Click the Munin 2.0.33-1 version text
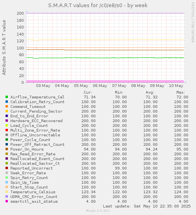The width and height of the screenshot is (196, 215). pos(98,211)
